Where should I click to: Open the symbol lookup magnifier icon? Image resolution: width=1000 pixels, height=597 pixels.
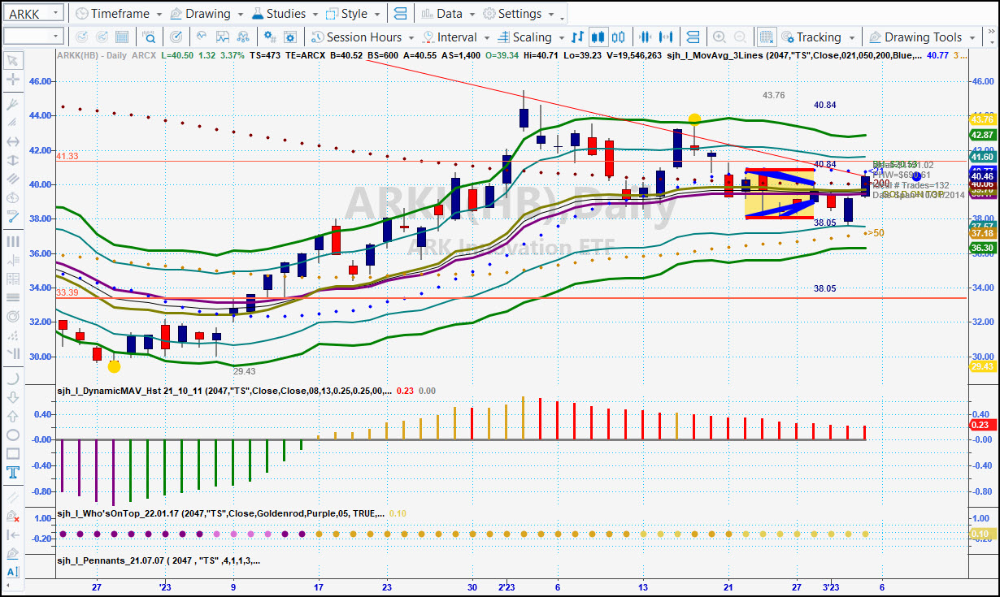[x=150, y=37]
